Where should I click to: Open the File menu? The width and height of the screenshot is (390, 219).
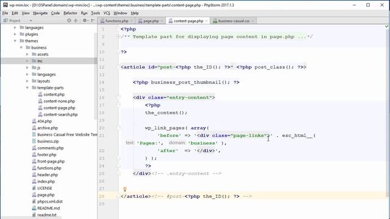click(5, 13)
